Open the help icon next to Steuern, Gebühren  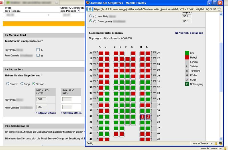click(x=78, y=11)
